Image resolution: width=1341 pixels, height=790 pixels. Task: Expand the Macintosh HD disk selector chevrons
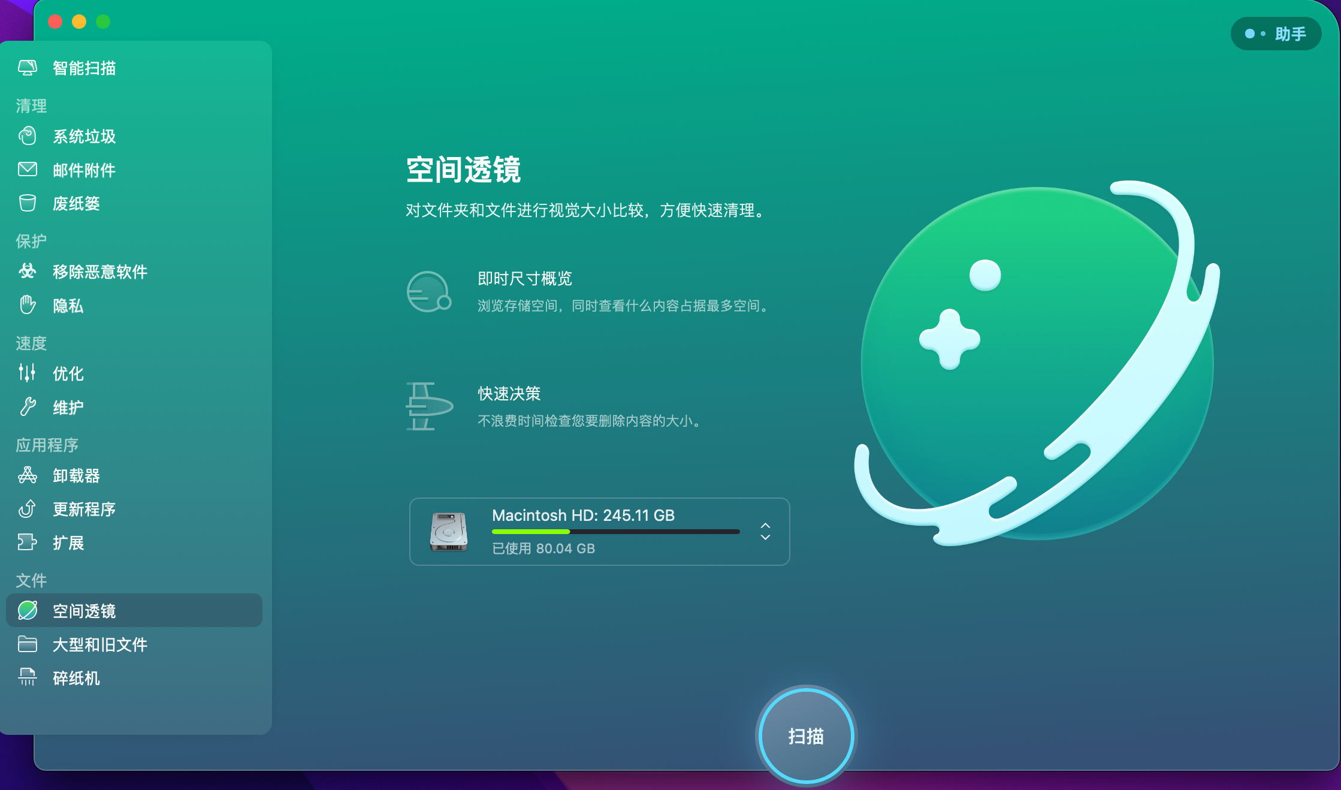(x=765, y=532)
